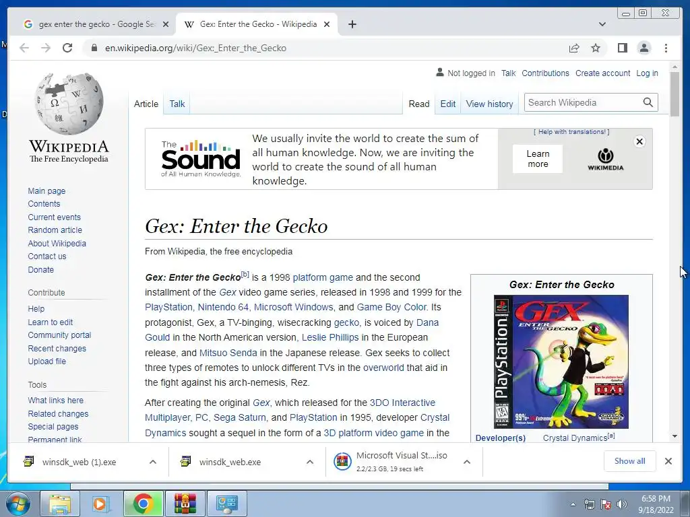The height and width of the screenshot is (517, 690).
Task: Expand options for winsdk_web (1).exe download
Action: [x=153, y=462]
